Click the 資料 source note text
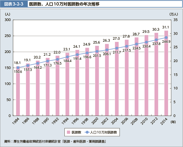The image size is (183, 147). 55,141
